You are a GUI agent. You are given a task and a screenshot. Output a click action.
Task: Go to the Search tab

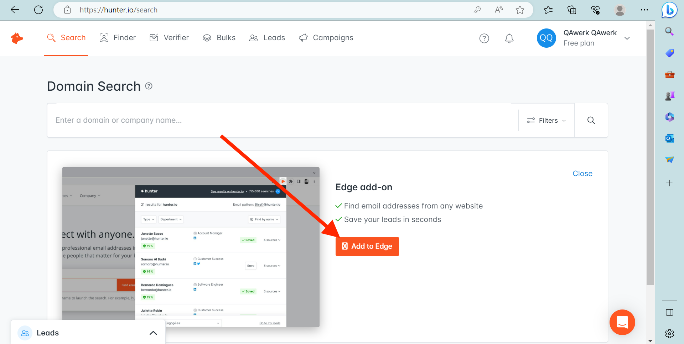[66, 38]
